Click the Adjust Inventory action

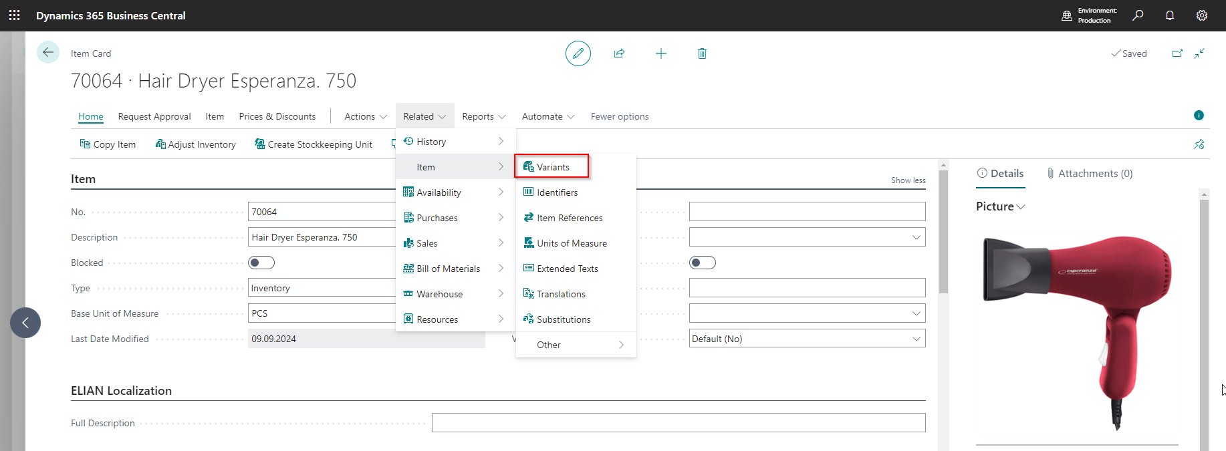(x=196, y=144)
